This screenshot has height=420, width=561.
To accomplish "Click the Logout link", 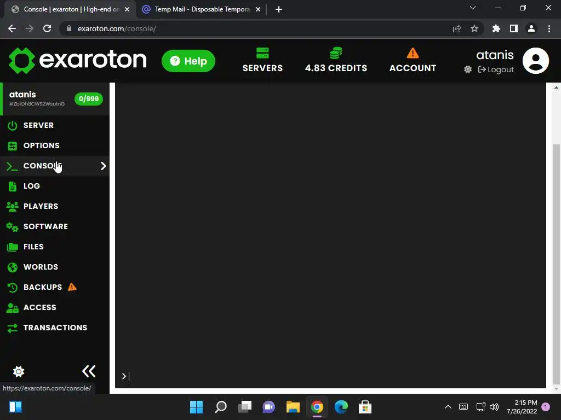I will [496, 69].
